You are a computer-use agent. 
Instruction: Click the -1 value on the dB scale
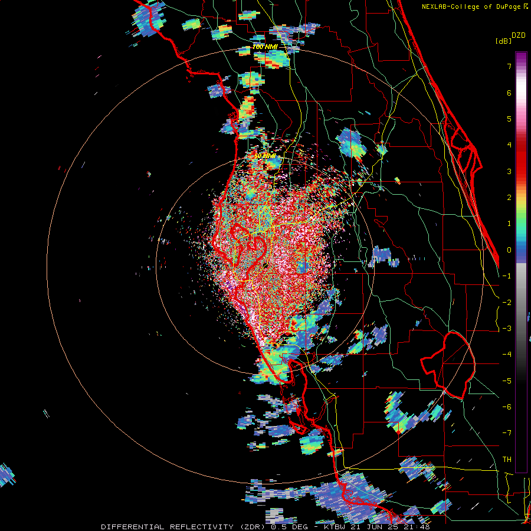507,276
